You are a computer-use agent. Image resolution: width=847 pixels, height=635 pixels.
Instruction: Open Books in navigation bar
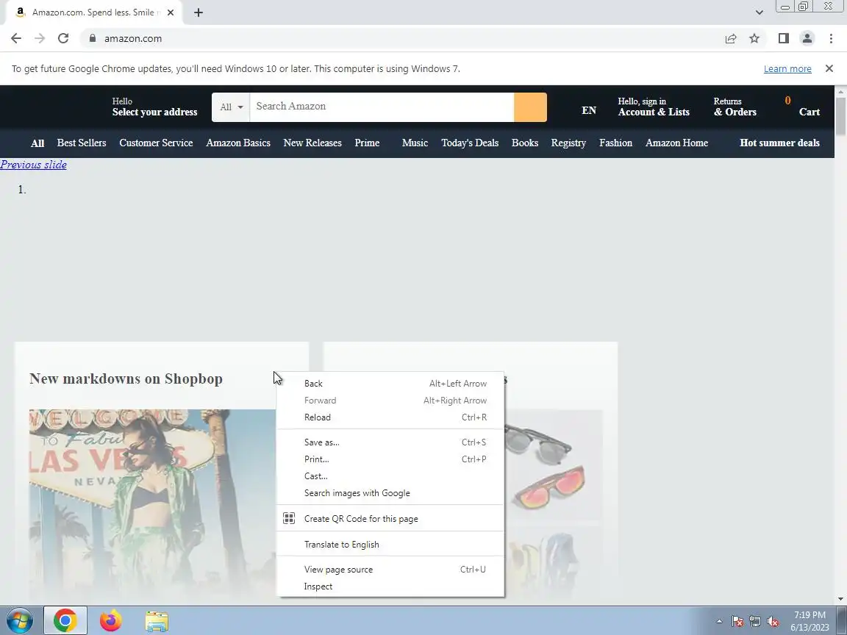[x=525, y=143]
